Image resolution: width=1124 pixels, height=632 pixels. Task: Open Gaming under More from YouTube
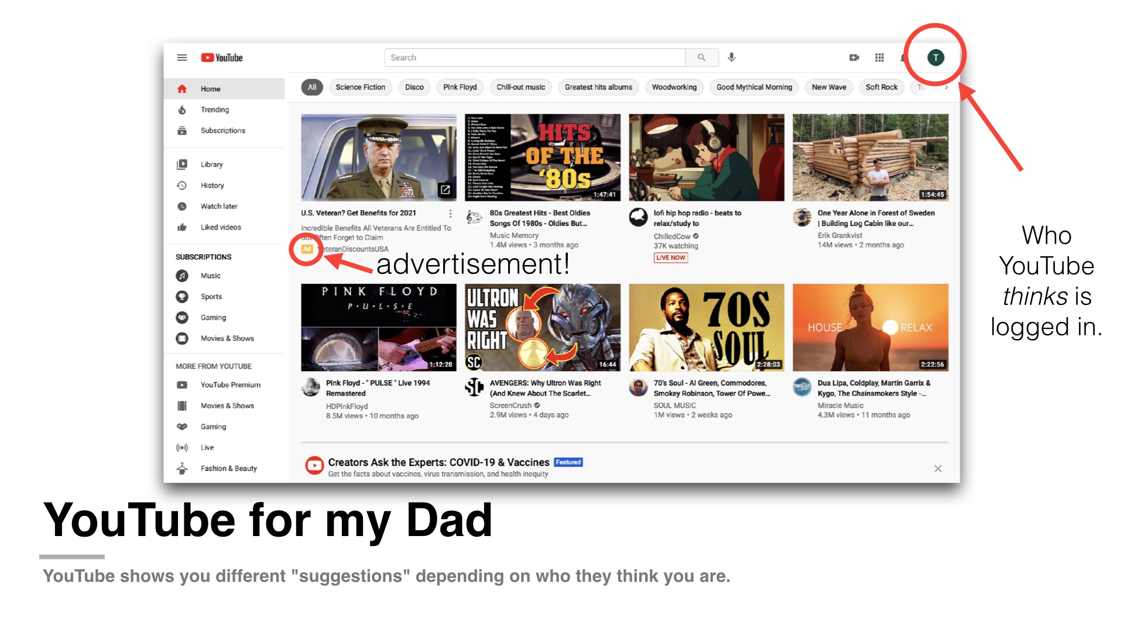pyautogui.click(x=225, y=427)
